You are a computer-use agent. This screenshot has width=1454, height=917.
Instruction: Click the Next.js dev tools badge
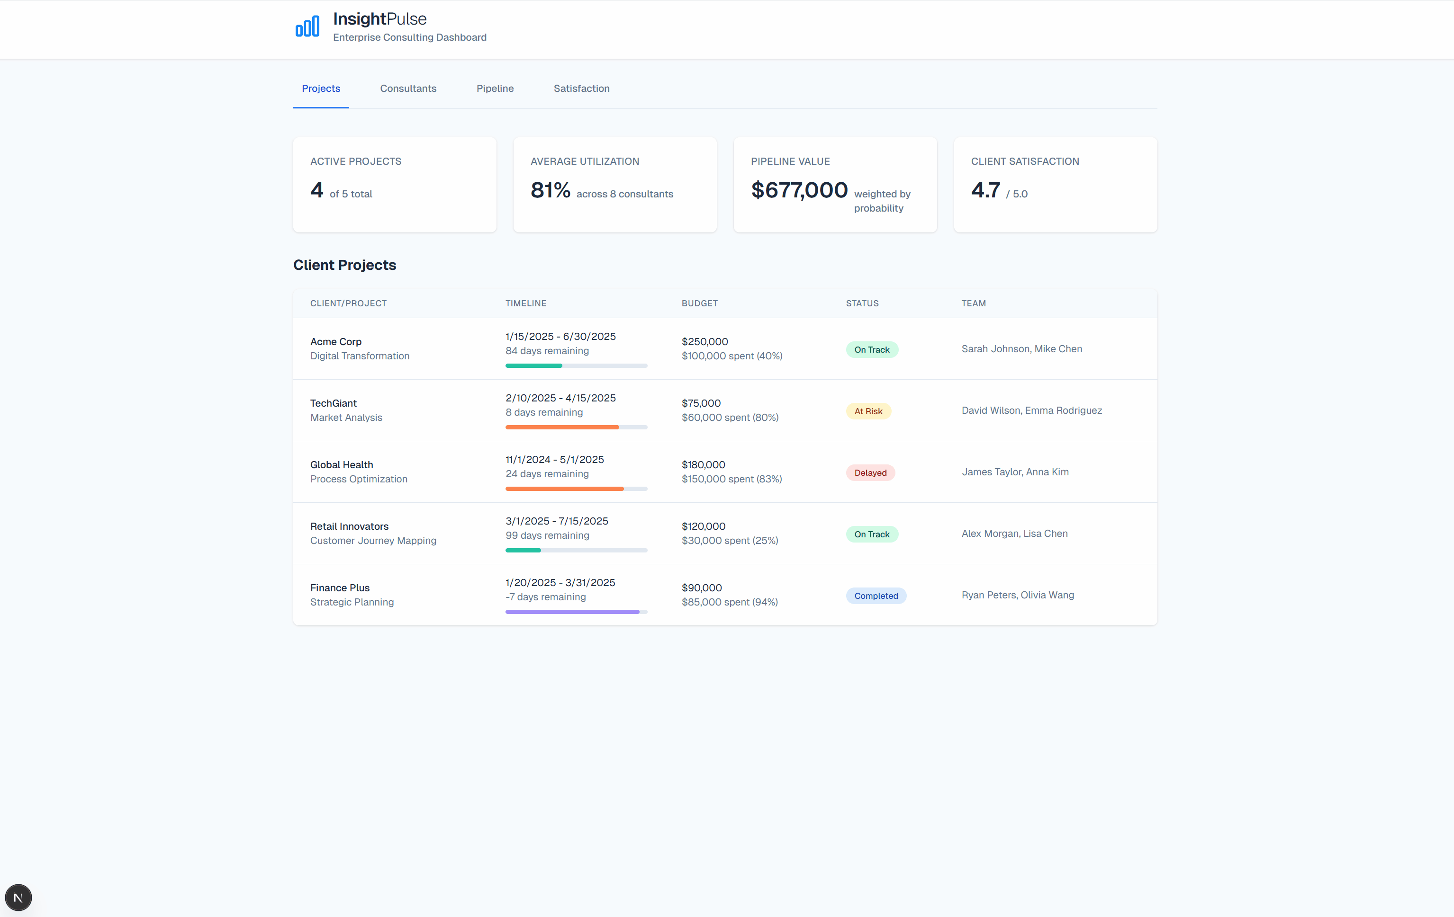(18, 897)
